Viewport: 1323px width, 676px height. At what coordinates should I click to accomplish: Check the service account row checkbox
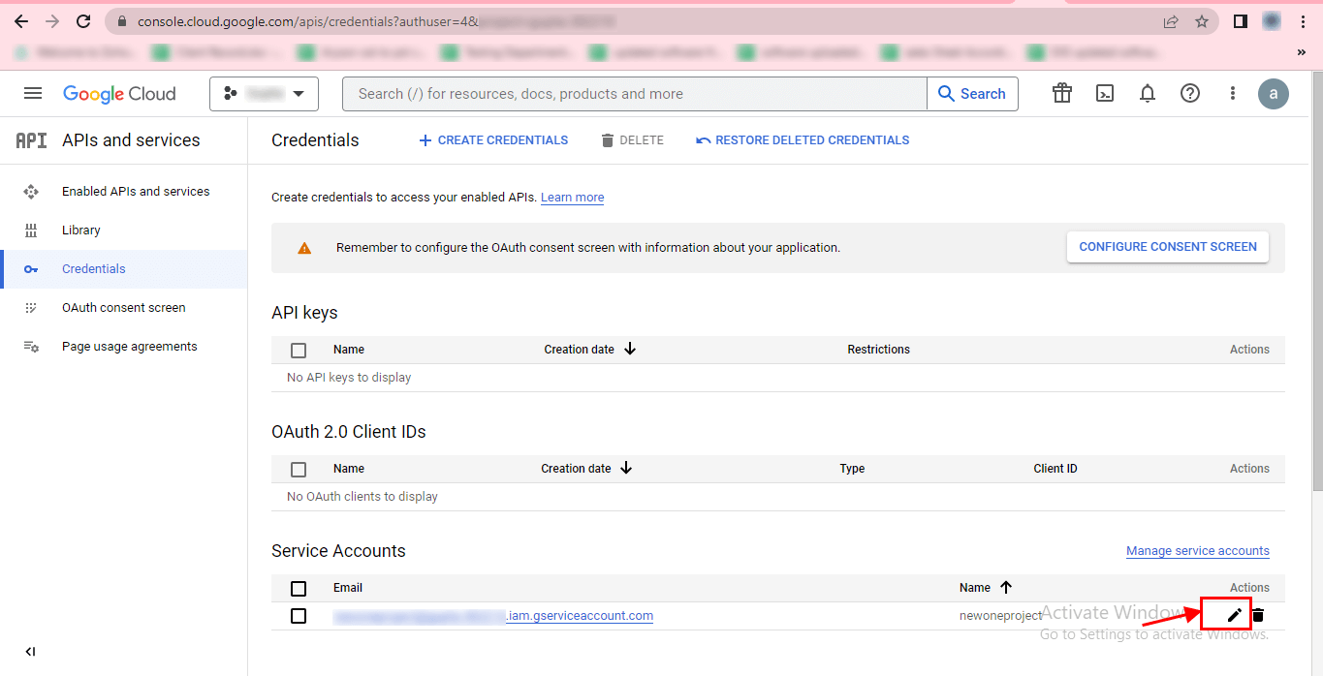pos(299,616)
